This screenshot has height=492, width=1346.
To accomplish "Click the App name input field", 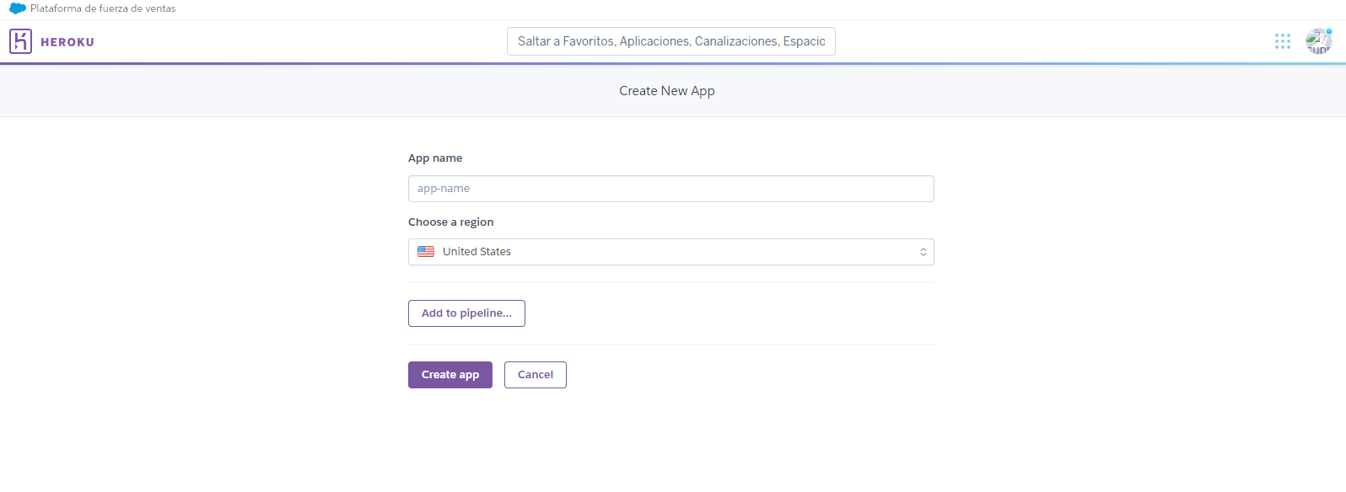I will (x=671, y=189).
